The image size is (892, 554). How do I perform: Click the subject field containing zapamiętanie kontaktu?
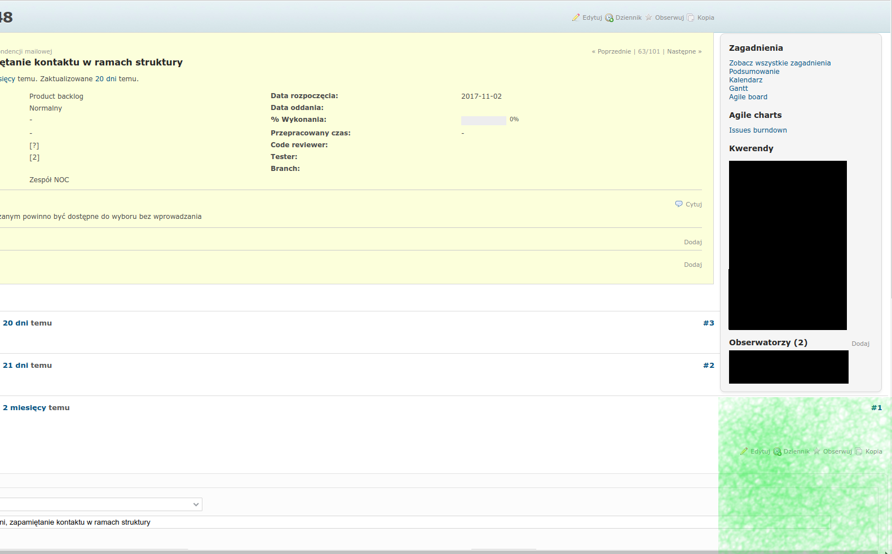415,522
